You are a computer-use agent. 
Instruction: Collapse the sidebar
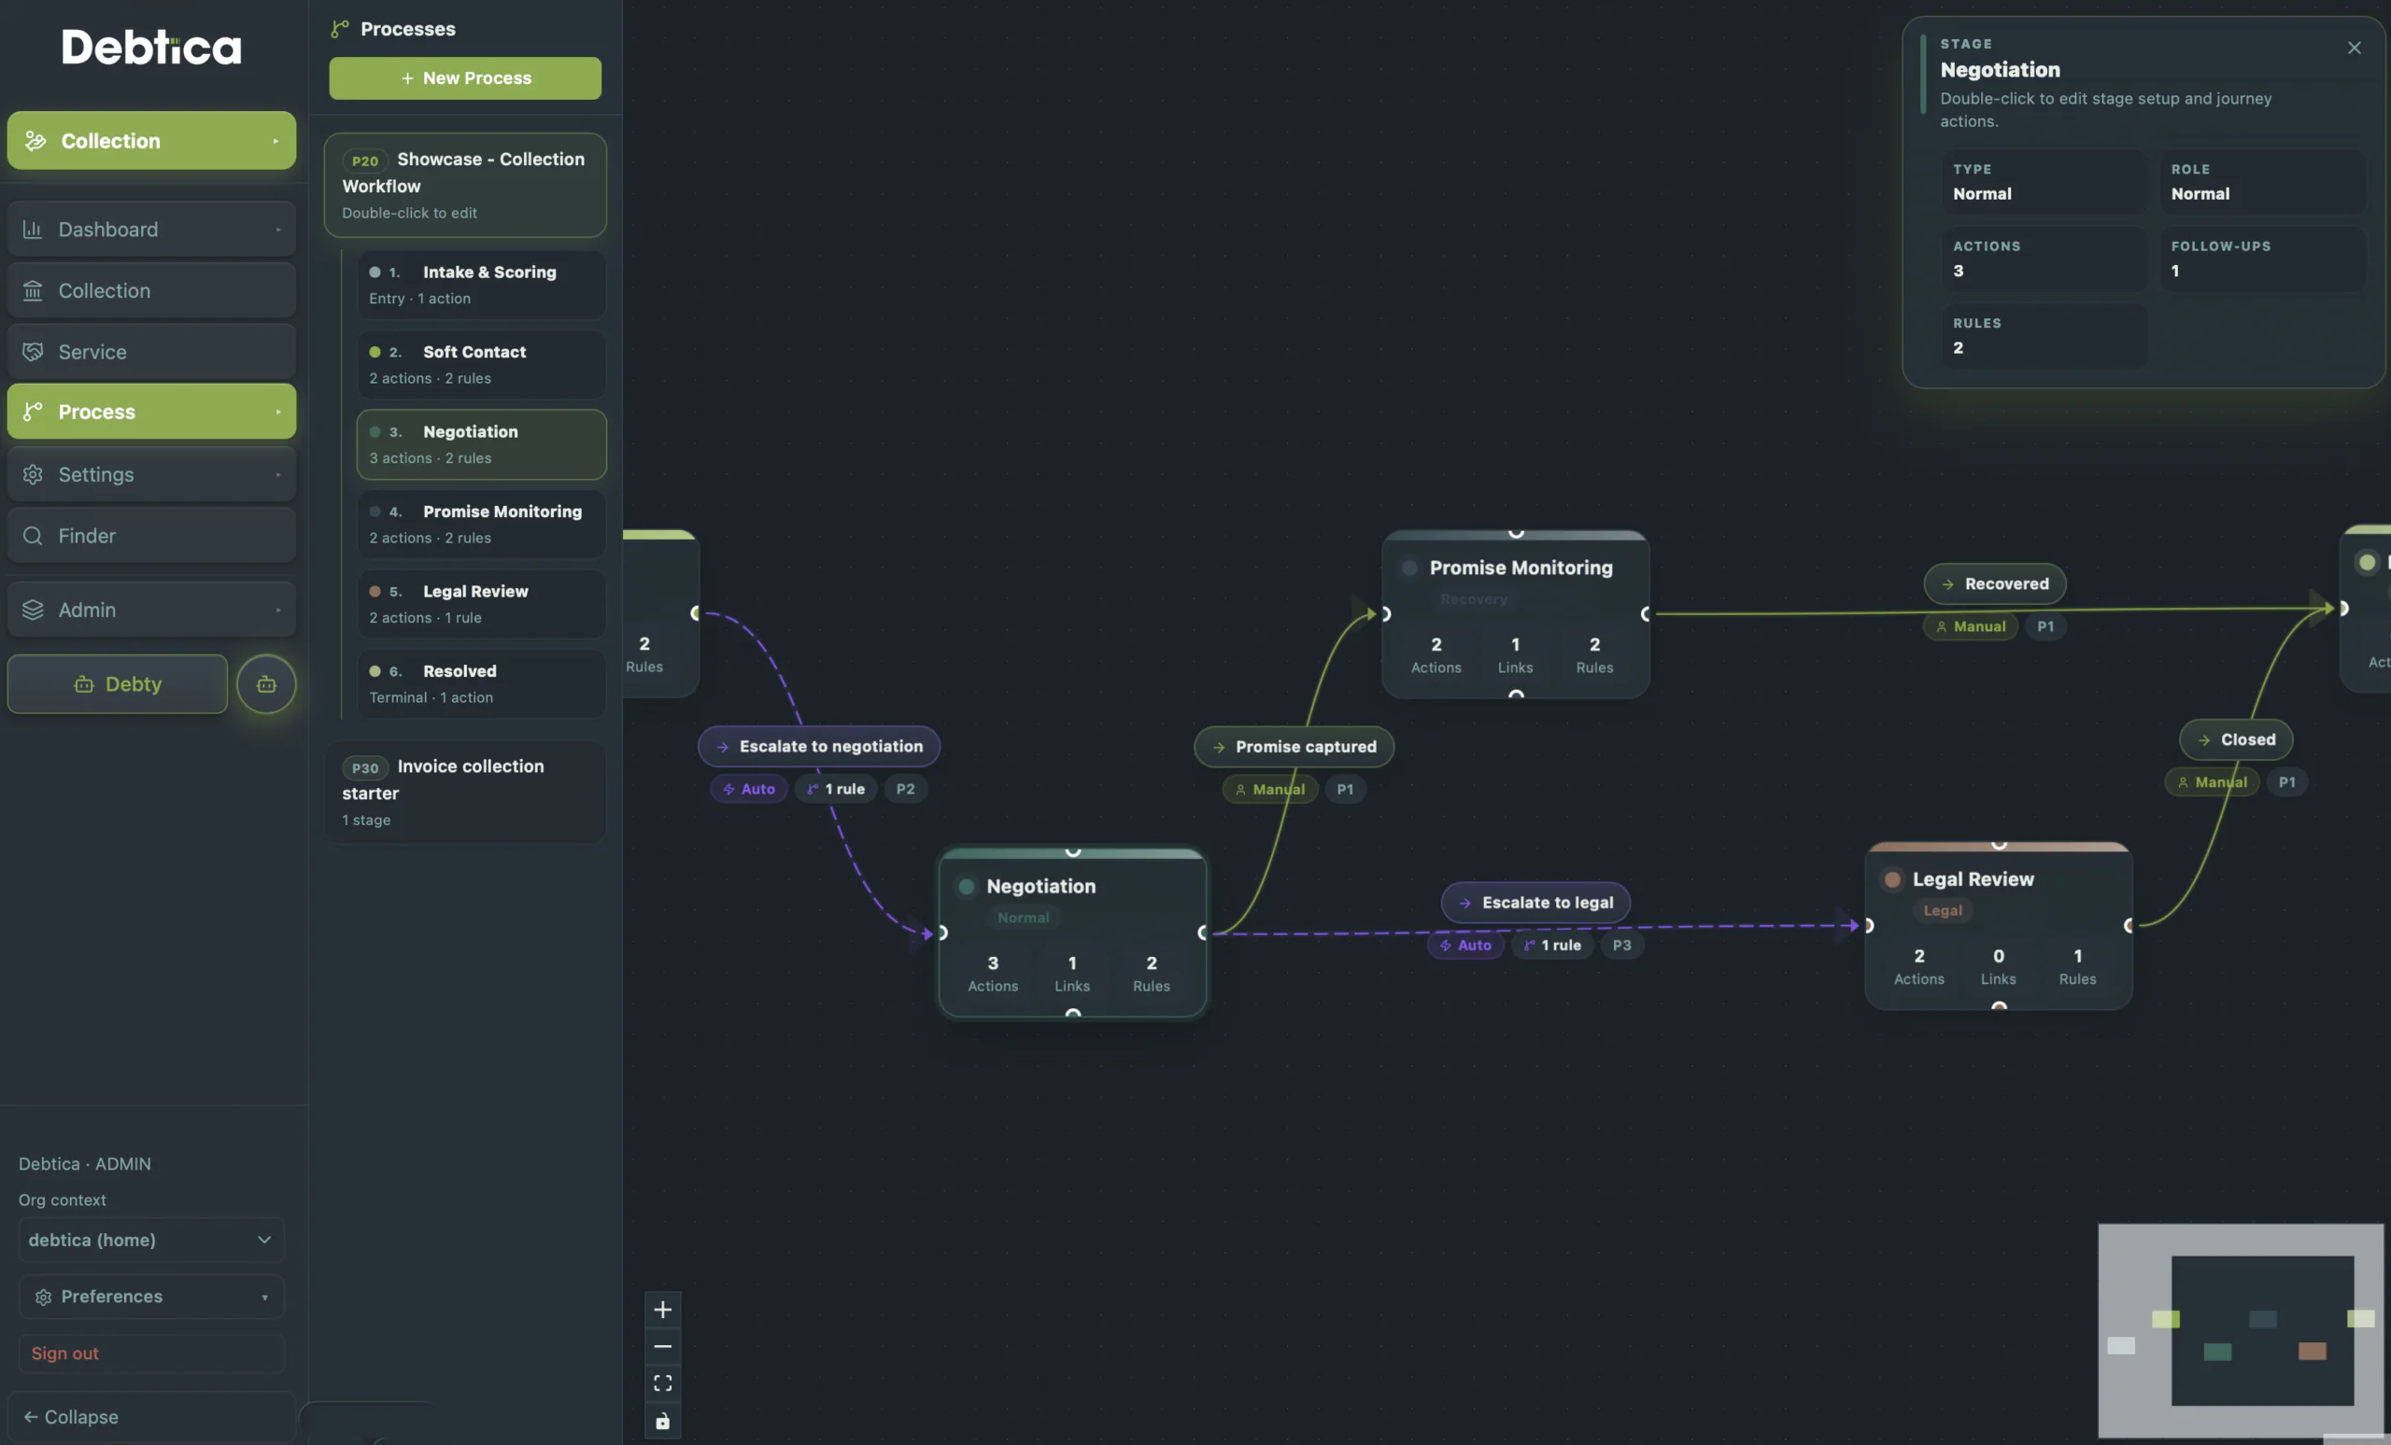pyautogui.click(x=151, y=1417)
